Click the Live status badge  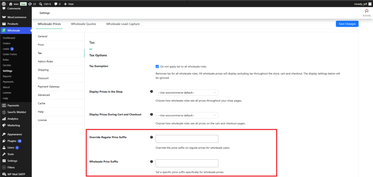click(x=23, y=4)
